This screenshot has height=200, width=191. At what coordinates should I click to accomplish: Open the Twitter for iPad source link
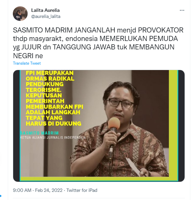82,190
